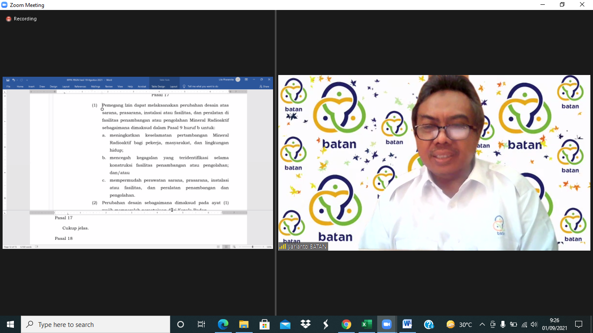593x333 pixels.
Task: Open the Help ribbon tab
Action: 130,86
